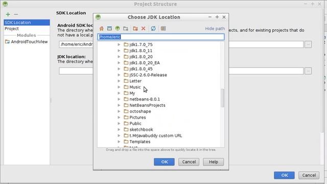Maximize the Choose JDK Location dialog
The width and height of the screenshot is (327, 184).
point(217,17)
